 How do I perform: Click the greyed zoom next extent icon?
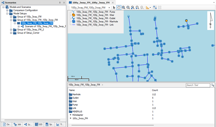tap(142, 8)
